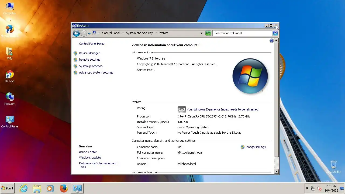Image resolution: width=345 pixels, height=194 pixels.
Task: Select the Control Panel desktop icon
Action: pyautogui.click(x=10, y=122)
